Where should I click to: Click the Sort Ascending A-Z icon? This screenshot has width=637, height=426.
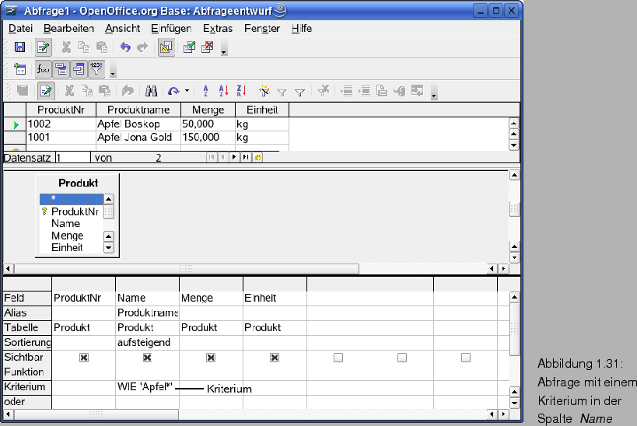coord(205,91)
